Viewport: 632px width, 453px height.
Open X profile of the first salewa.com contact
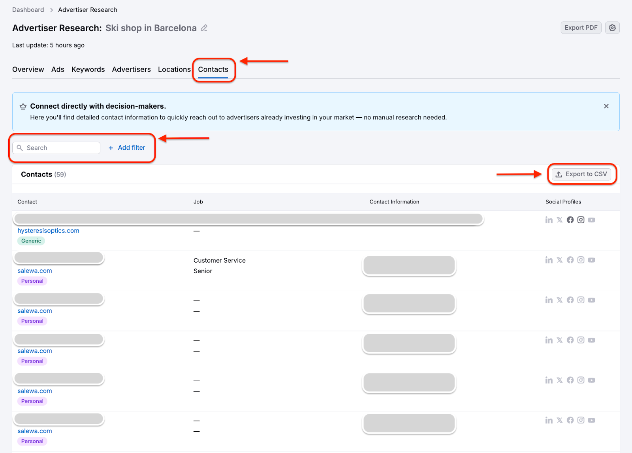pos(559,260)
